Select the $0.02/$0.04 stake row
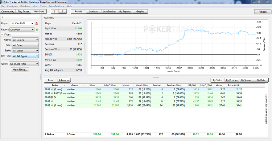 [143, 98]
